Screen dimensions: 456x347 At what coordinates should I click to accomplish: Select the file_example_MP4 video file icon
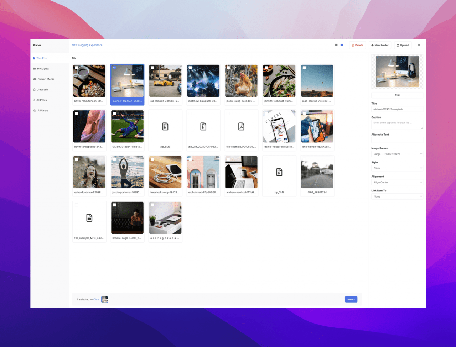coord(89,218)
